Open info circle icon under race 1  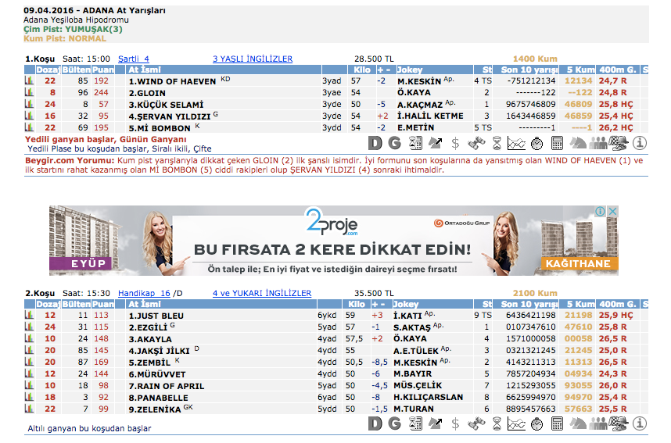(x=640, y=143)
